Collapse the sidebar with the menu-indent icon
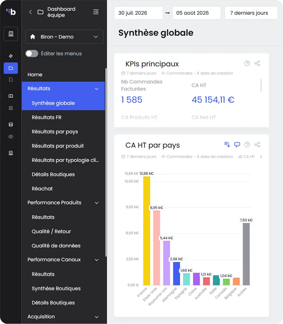 [x=96, y=12]
